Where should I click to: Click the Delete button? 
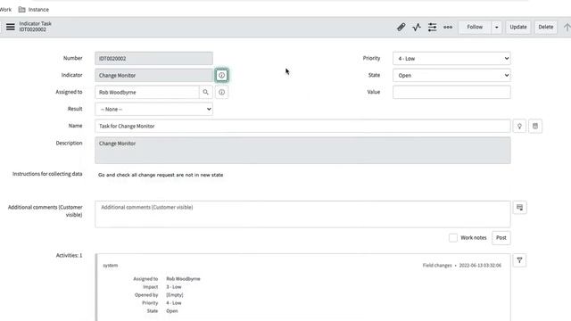(545, 27)
